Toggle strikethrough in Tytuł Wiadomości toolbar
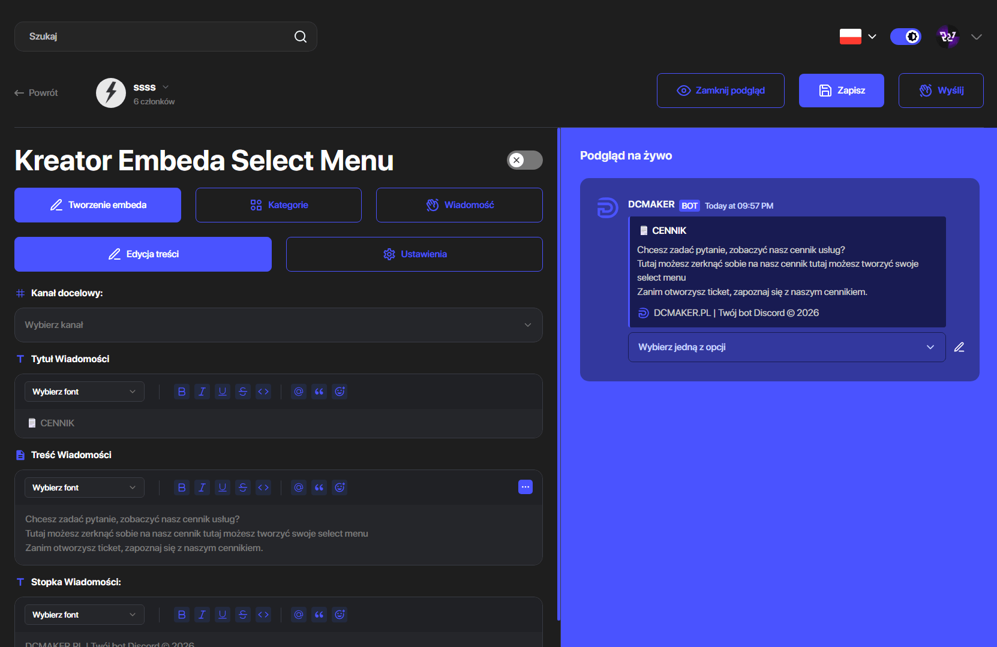This screenshot has width=997, height=647. pyautogui.click(x=243, y=392)
